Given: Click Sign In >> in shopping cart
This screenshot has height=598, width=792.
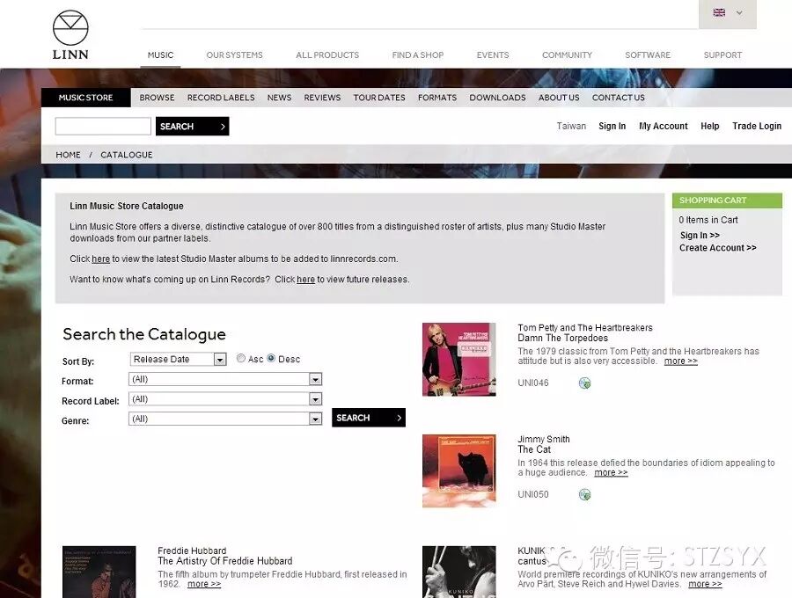Looking at the screenshot, I should click(700, 235).
